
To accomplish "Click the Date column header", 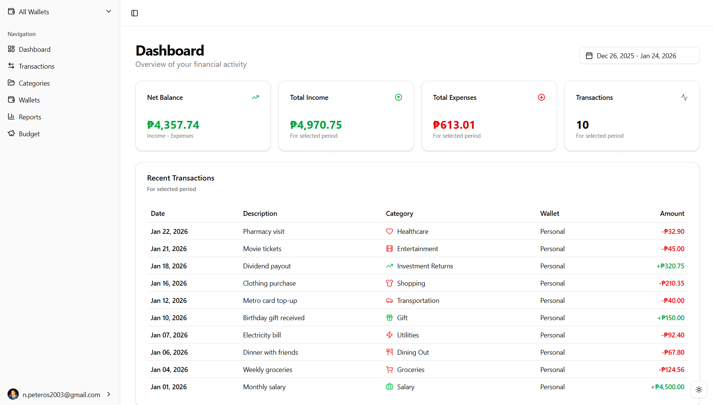I will (x=158, y=213).
